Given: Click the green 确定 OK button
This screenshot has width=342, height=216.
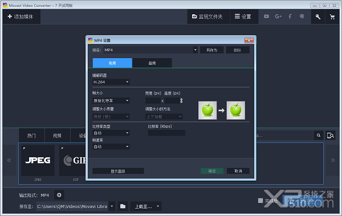Looking at the screenshot, I should point(212,171).
